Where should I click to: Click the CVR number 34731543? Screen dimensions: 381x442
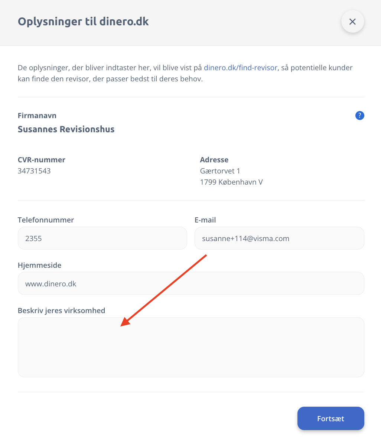(x=34, y=171)
